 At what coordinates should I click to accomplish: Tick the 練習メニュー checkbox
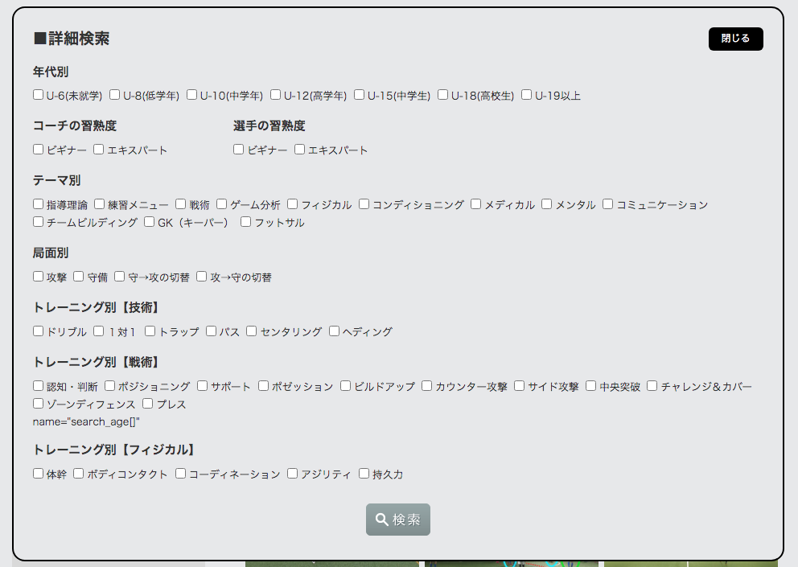point(99,204)
